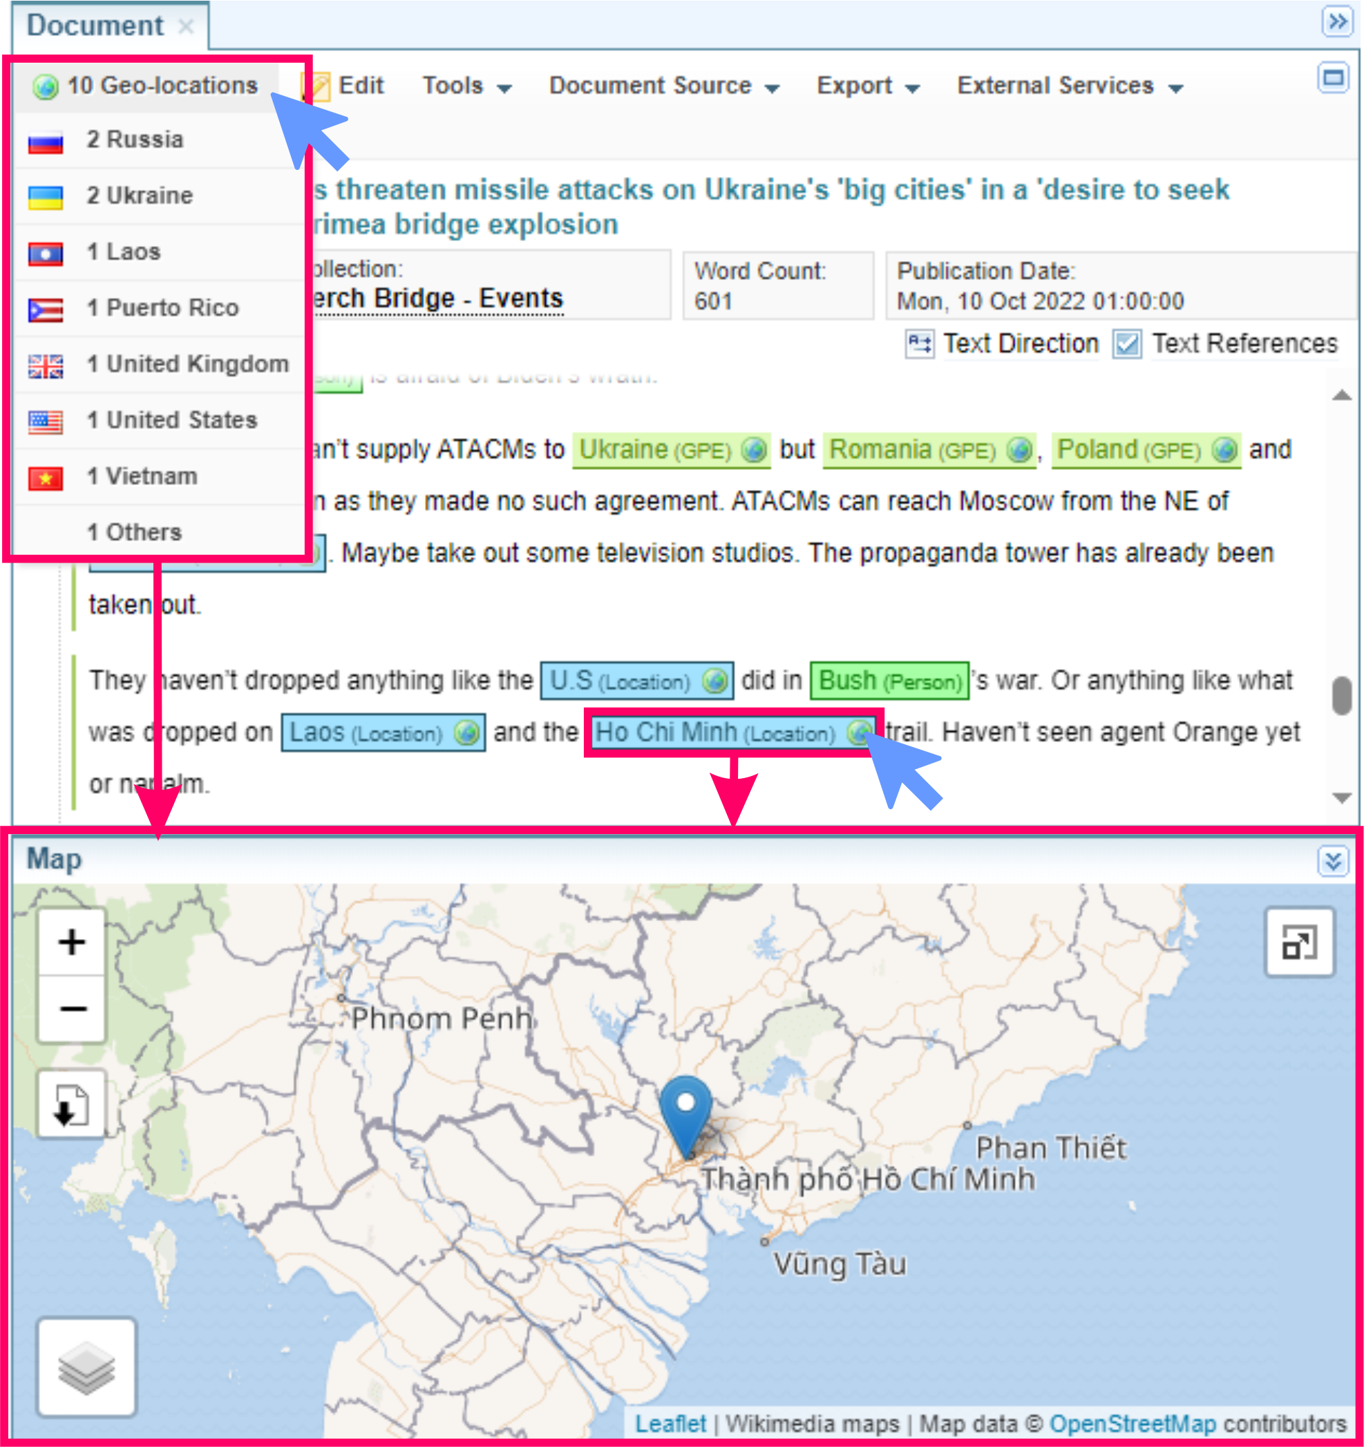This screenshot has height=1447, width=1364.
Task: Click the map zoom out minus button
Action: (x=71, y=1008)
